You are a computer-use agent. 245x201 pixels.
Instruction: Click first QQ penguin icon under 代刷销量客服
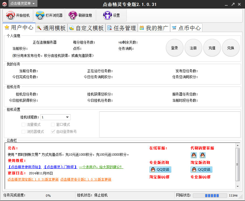click(x=194, y=155)
